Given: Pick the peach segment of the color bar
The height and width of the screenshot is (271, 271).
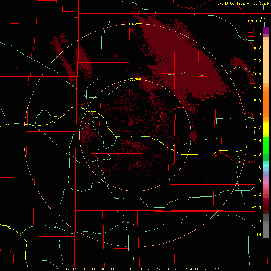Looking at the screenshot, I should 266,61.
